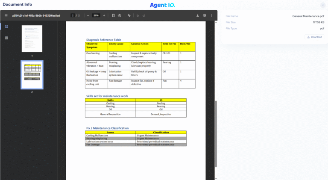Download the PDF from viewer toolbar
Screen dimensions: 328x180
(198, 15)
